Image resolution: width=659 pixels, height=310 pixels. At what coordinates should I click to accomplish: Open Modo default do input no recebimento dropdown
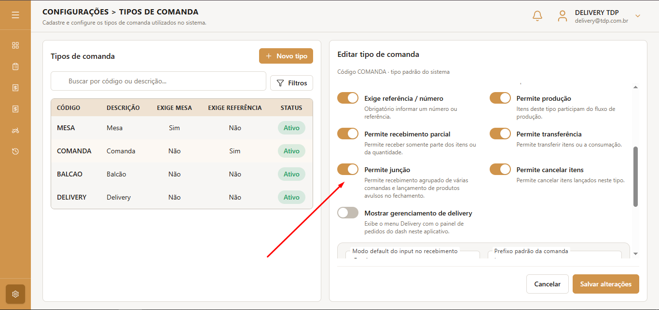pyautogui.click(x=413, y=255)
